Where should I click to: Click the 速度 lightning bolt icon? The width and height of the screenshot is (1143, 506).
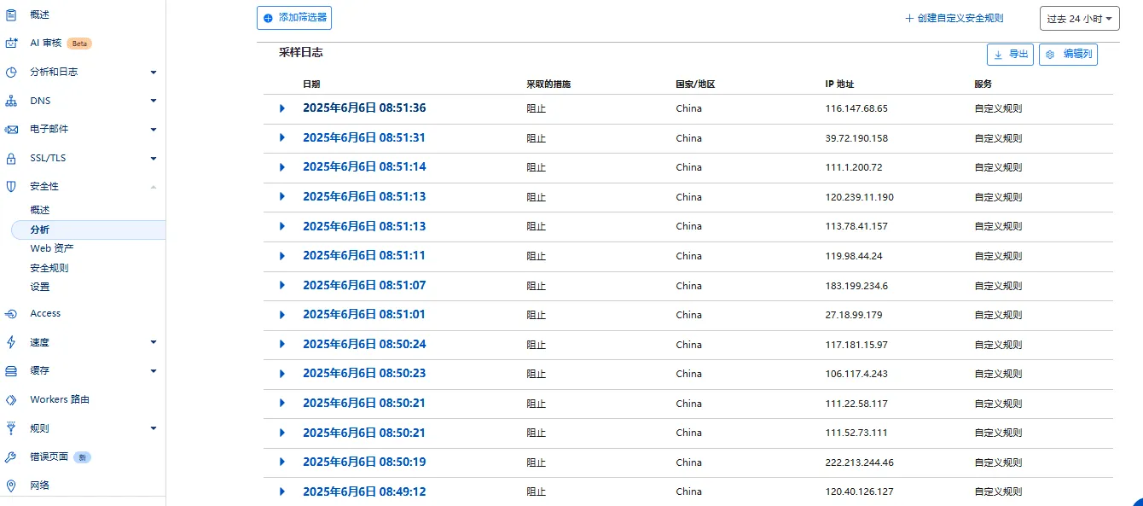tap(11, 342)
